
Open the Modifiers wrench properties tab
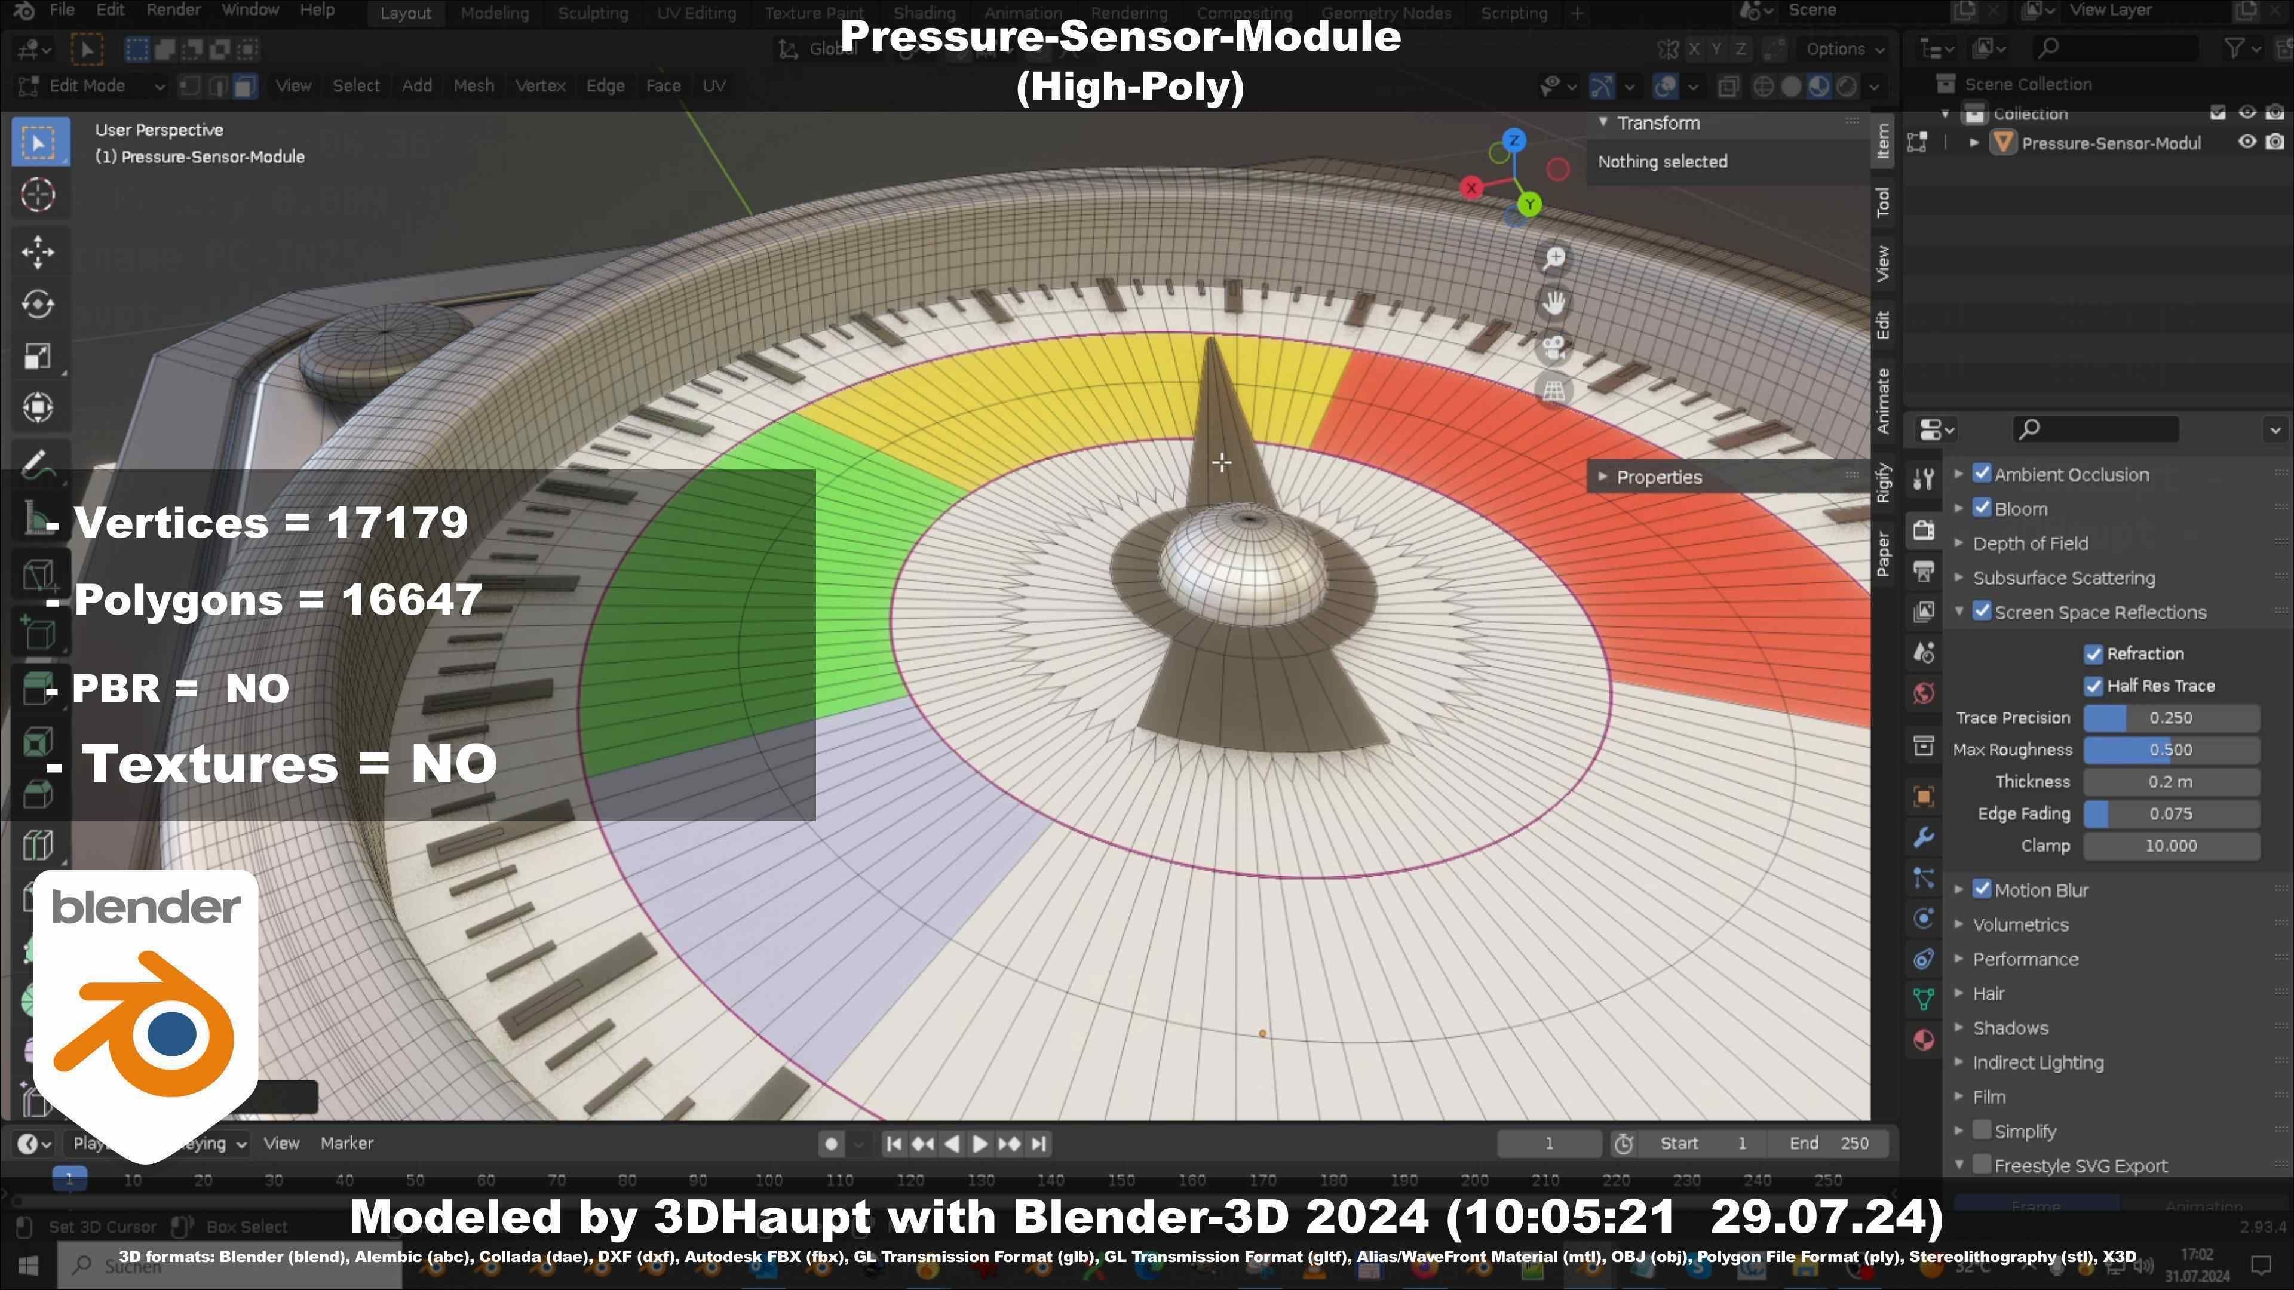click(x=1924, y=838)
